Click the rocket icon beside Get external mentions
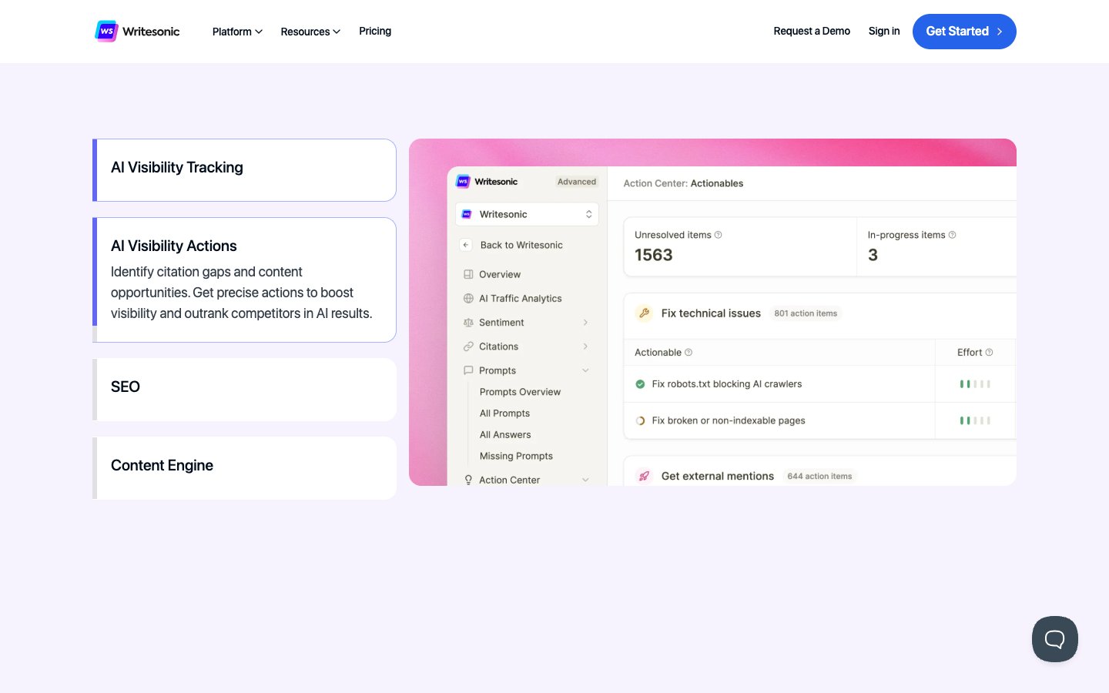1109x693 pixels. click(x=644, y=477)
